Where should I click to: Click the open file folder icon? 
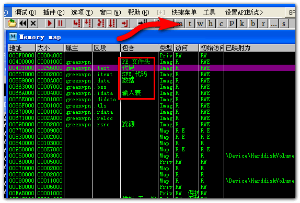pos(12,23)
